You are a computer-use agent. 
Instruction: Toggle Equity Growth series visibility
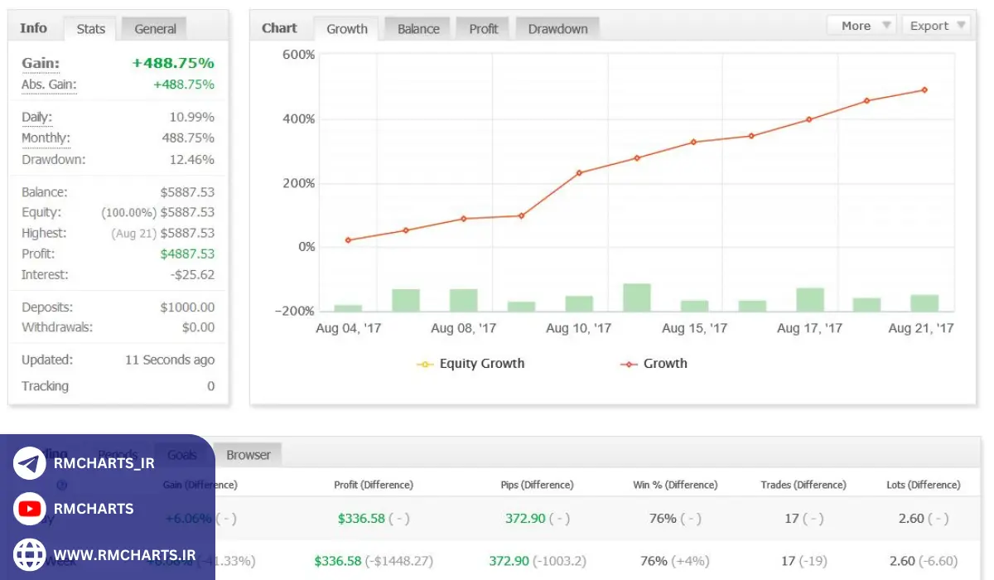(481, 364)
